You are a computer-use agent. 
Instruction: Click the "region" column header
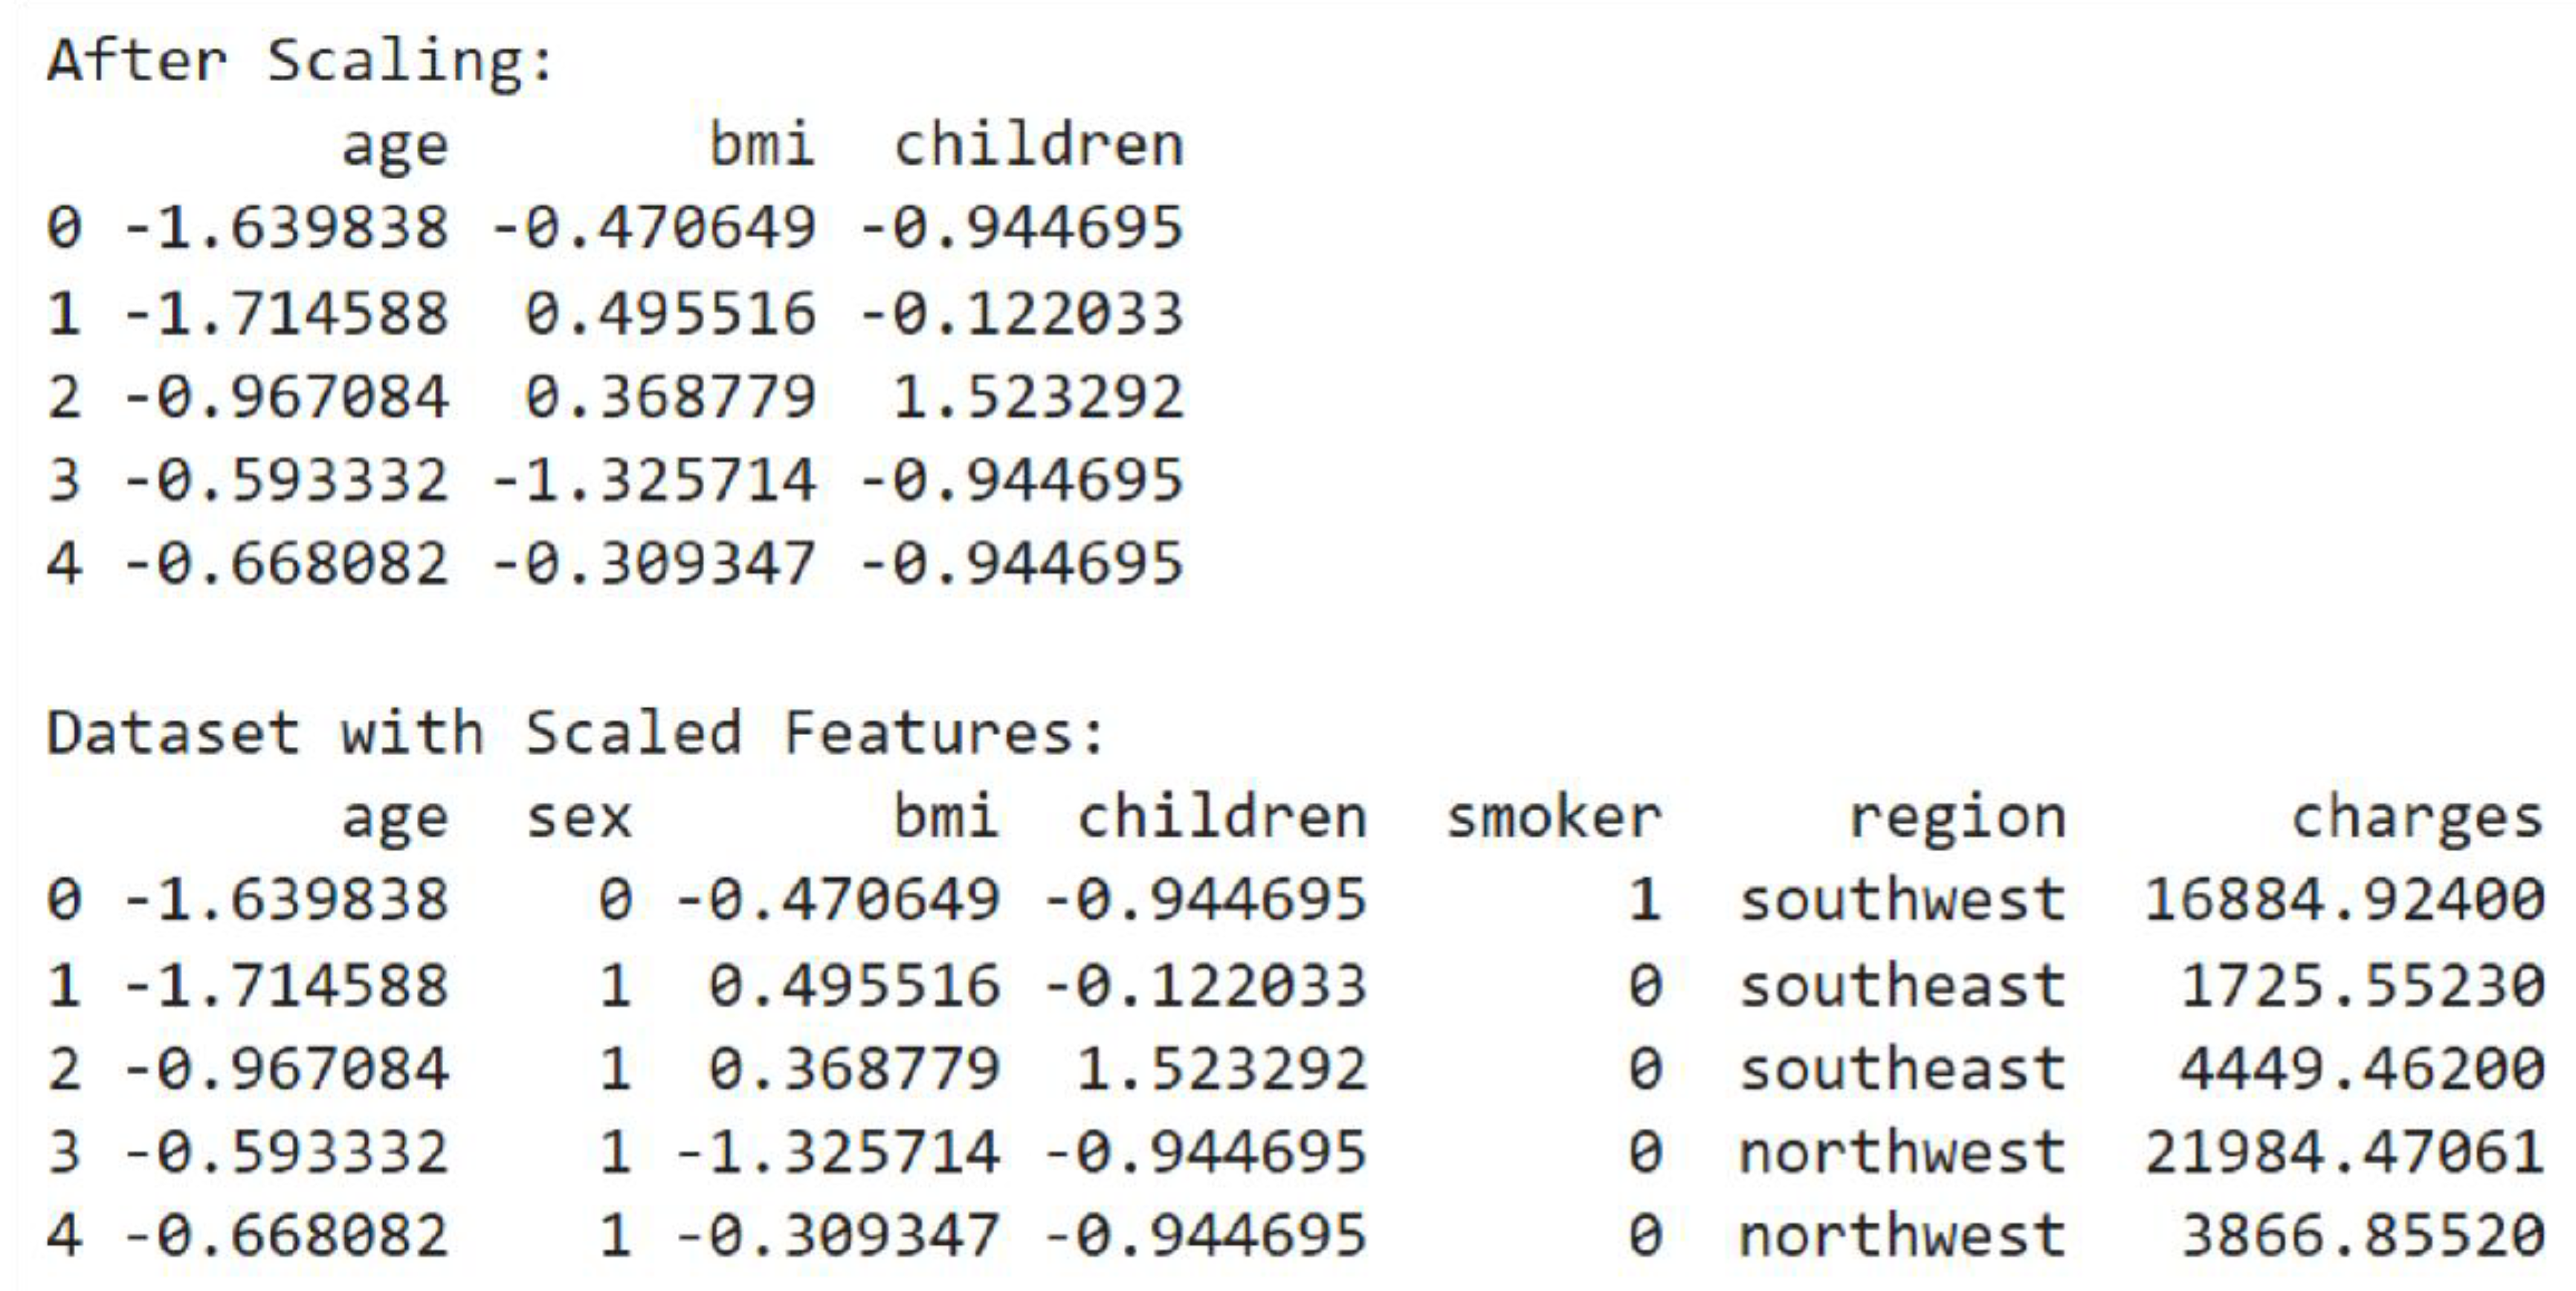coord(1957,818)
